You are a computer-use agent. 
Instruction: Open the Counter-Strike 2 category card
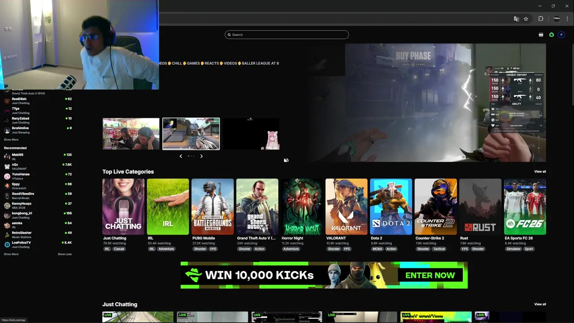tap(435, 207)
